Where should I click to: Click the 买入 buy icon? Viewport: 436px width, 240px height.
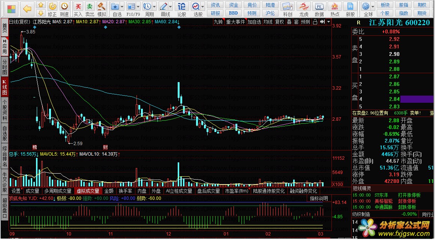pyautogui.click(x=78, y=6)
